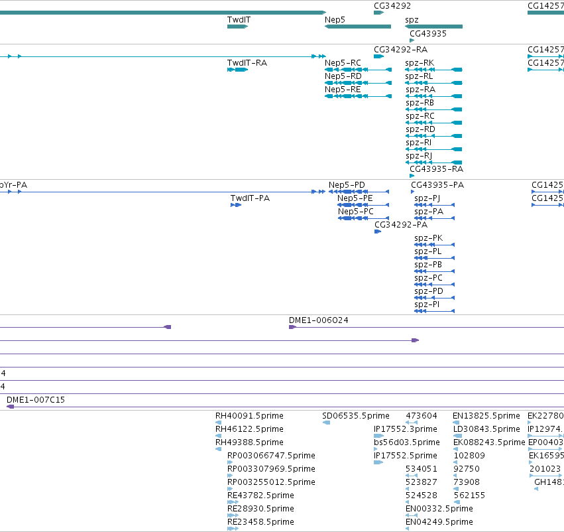Select the IP17552.3prime EST label
This screenshot has height=532, width=564.
(406, 429)
